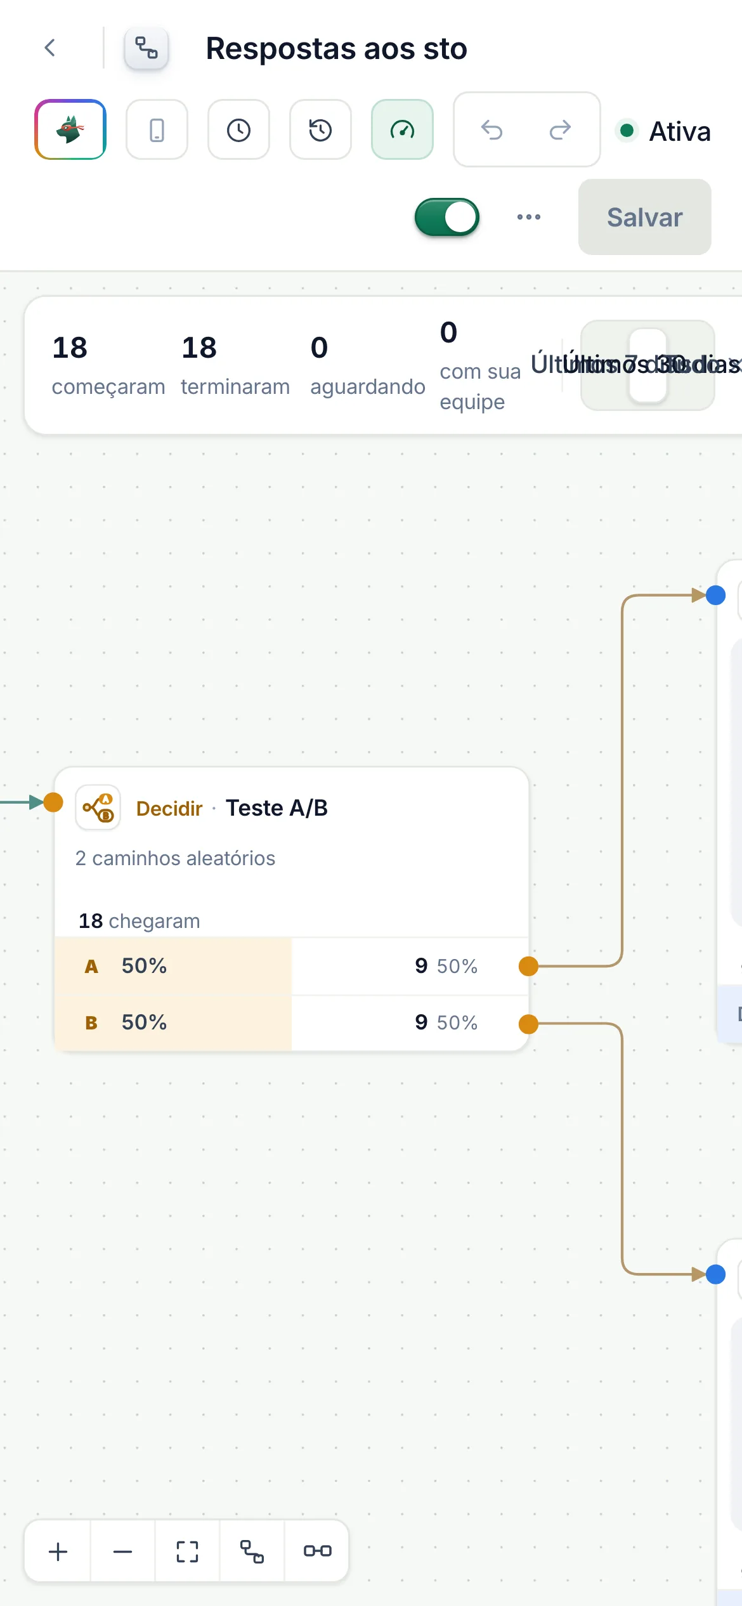Open the mobile preview icon

pos(157,129)
